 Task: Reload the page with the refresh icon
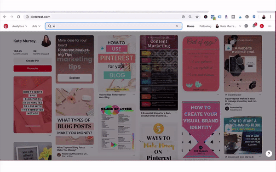click(x=18, y=17)
